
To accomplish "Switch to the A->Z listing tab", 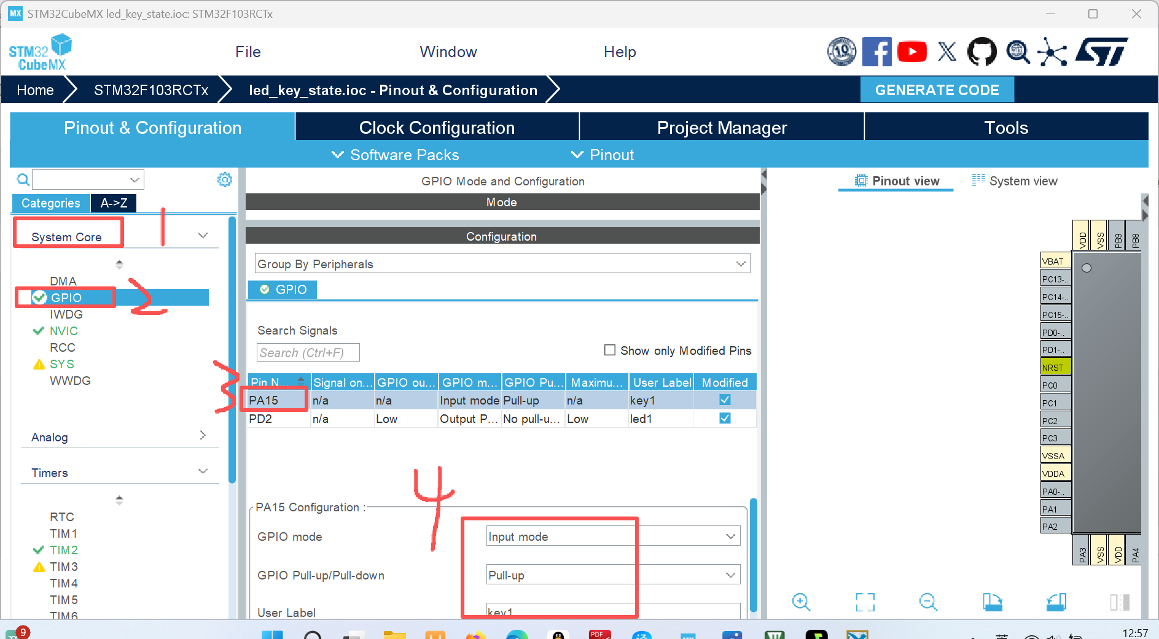I will [114, 203].
